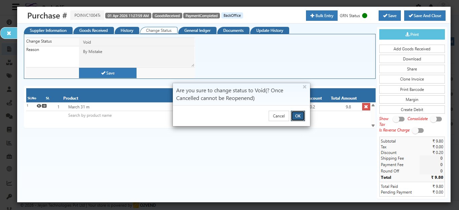This screenshot has height=210, width=459.
Task: Enable the Show Tax toggle
Action: tap(399, 119)
